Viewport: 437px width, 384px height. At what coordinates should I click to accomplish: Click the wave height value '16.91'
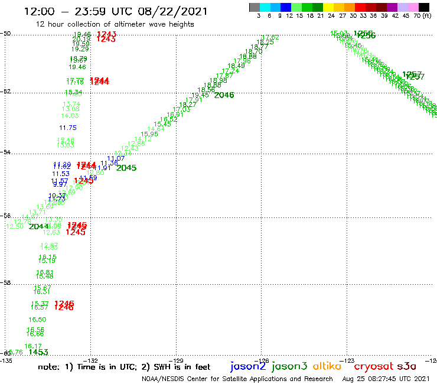click(175, 115)
